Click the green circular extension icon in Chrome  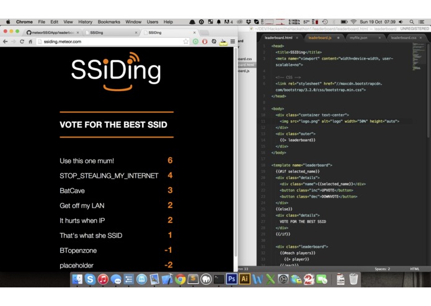195,42
